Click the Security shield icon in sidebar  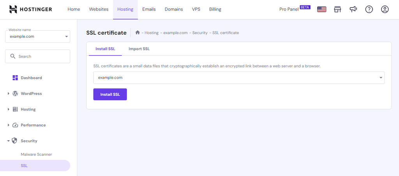tap(15, 141)
